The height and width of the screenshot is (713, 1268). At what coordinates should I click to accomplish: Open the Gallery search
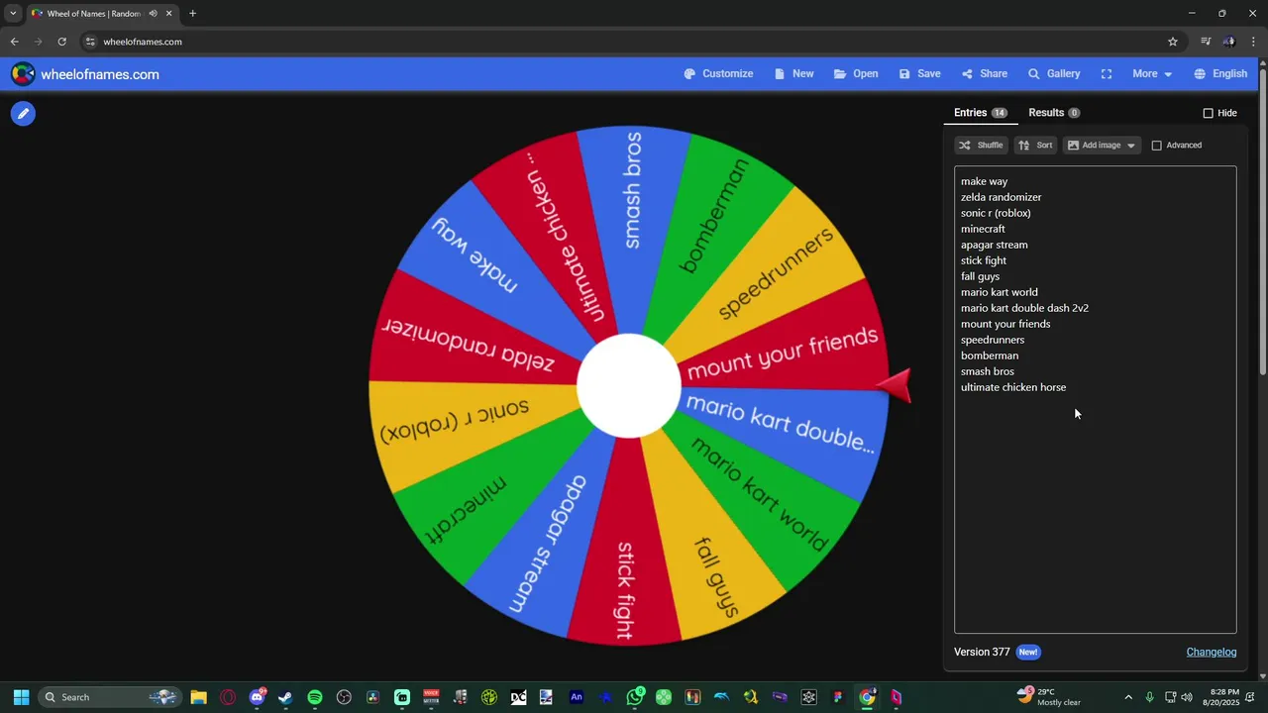click(x=1054, y=74)
